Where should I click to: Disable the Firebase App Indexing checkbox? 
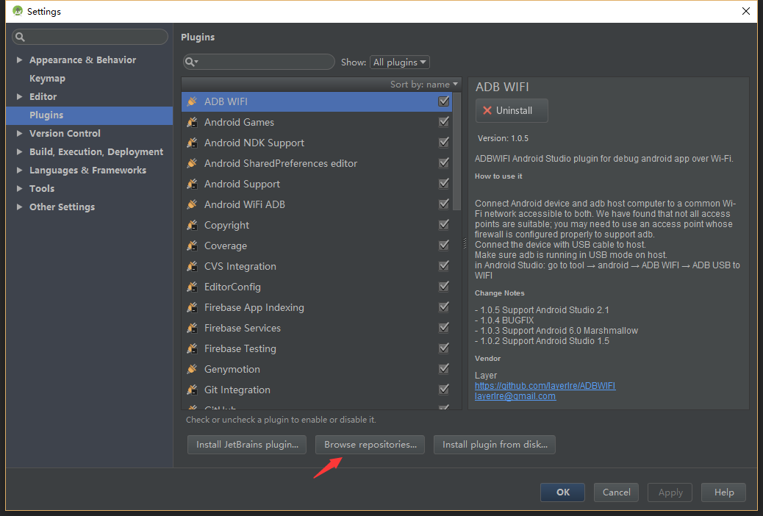[x=444, y=307]
